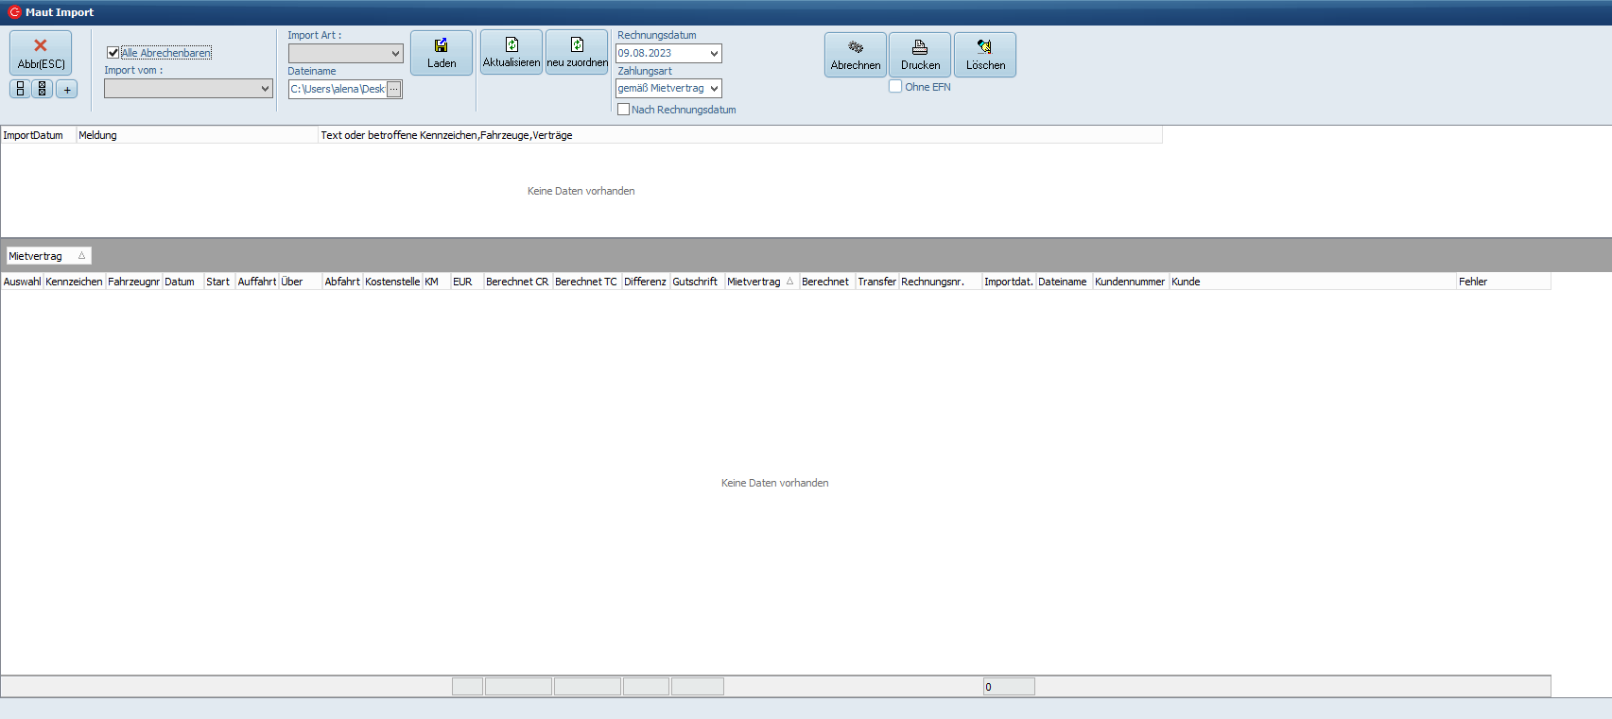1612x719 pixels.
Task: Click the Aktualisieren refresh button
Action: 511,52
